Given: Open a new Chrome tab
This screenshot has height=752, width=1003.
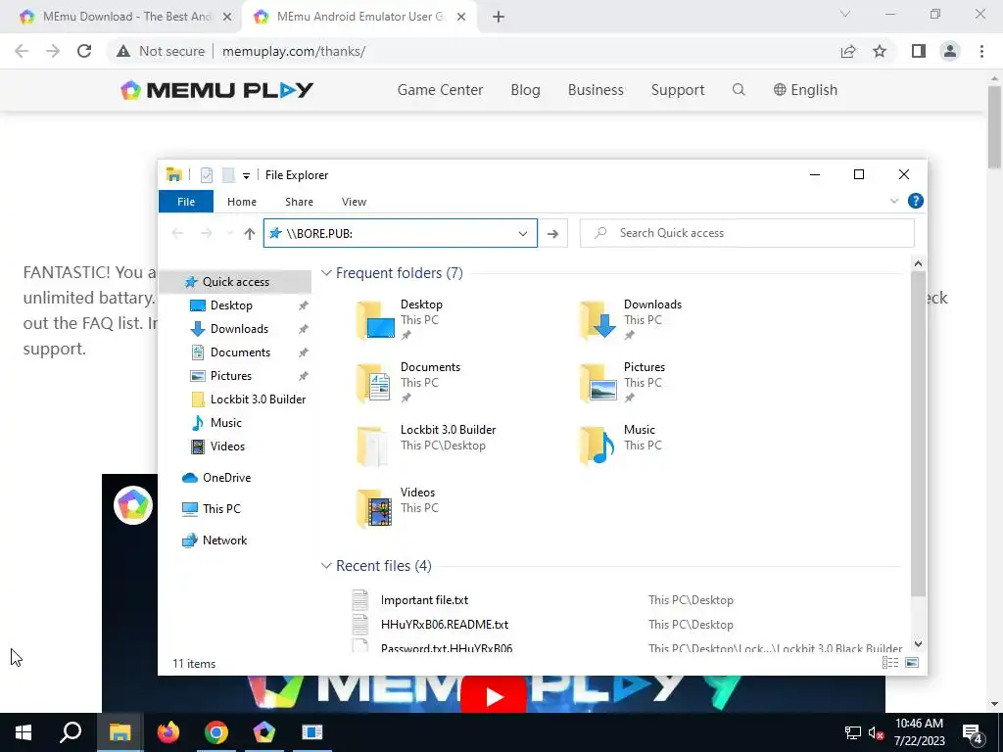Looking at the screenshot, I should [x=499, y=18].
